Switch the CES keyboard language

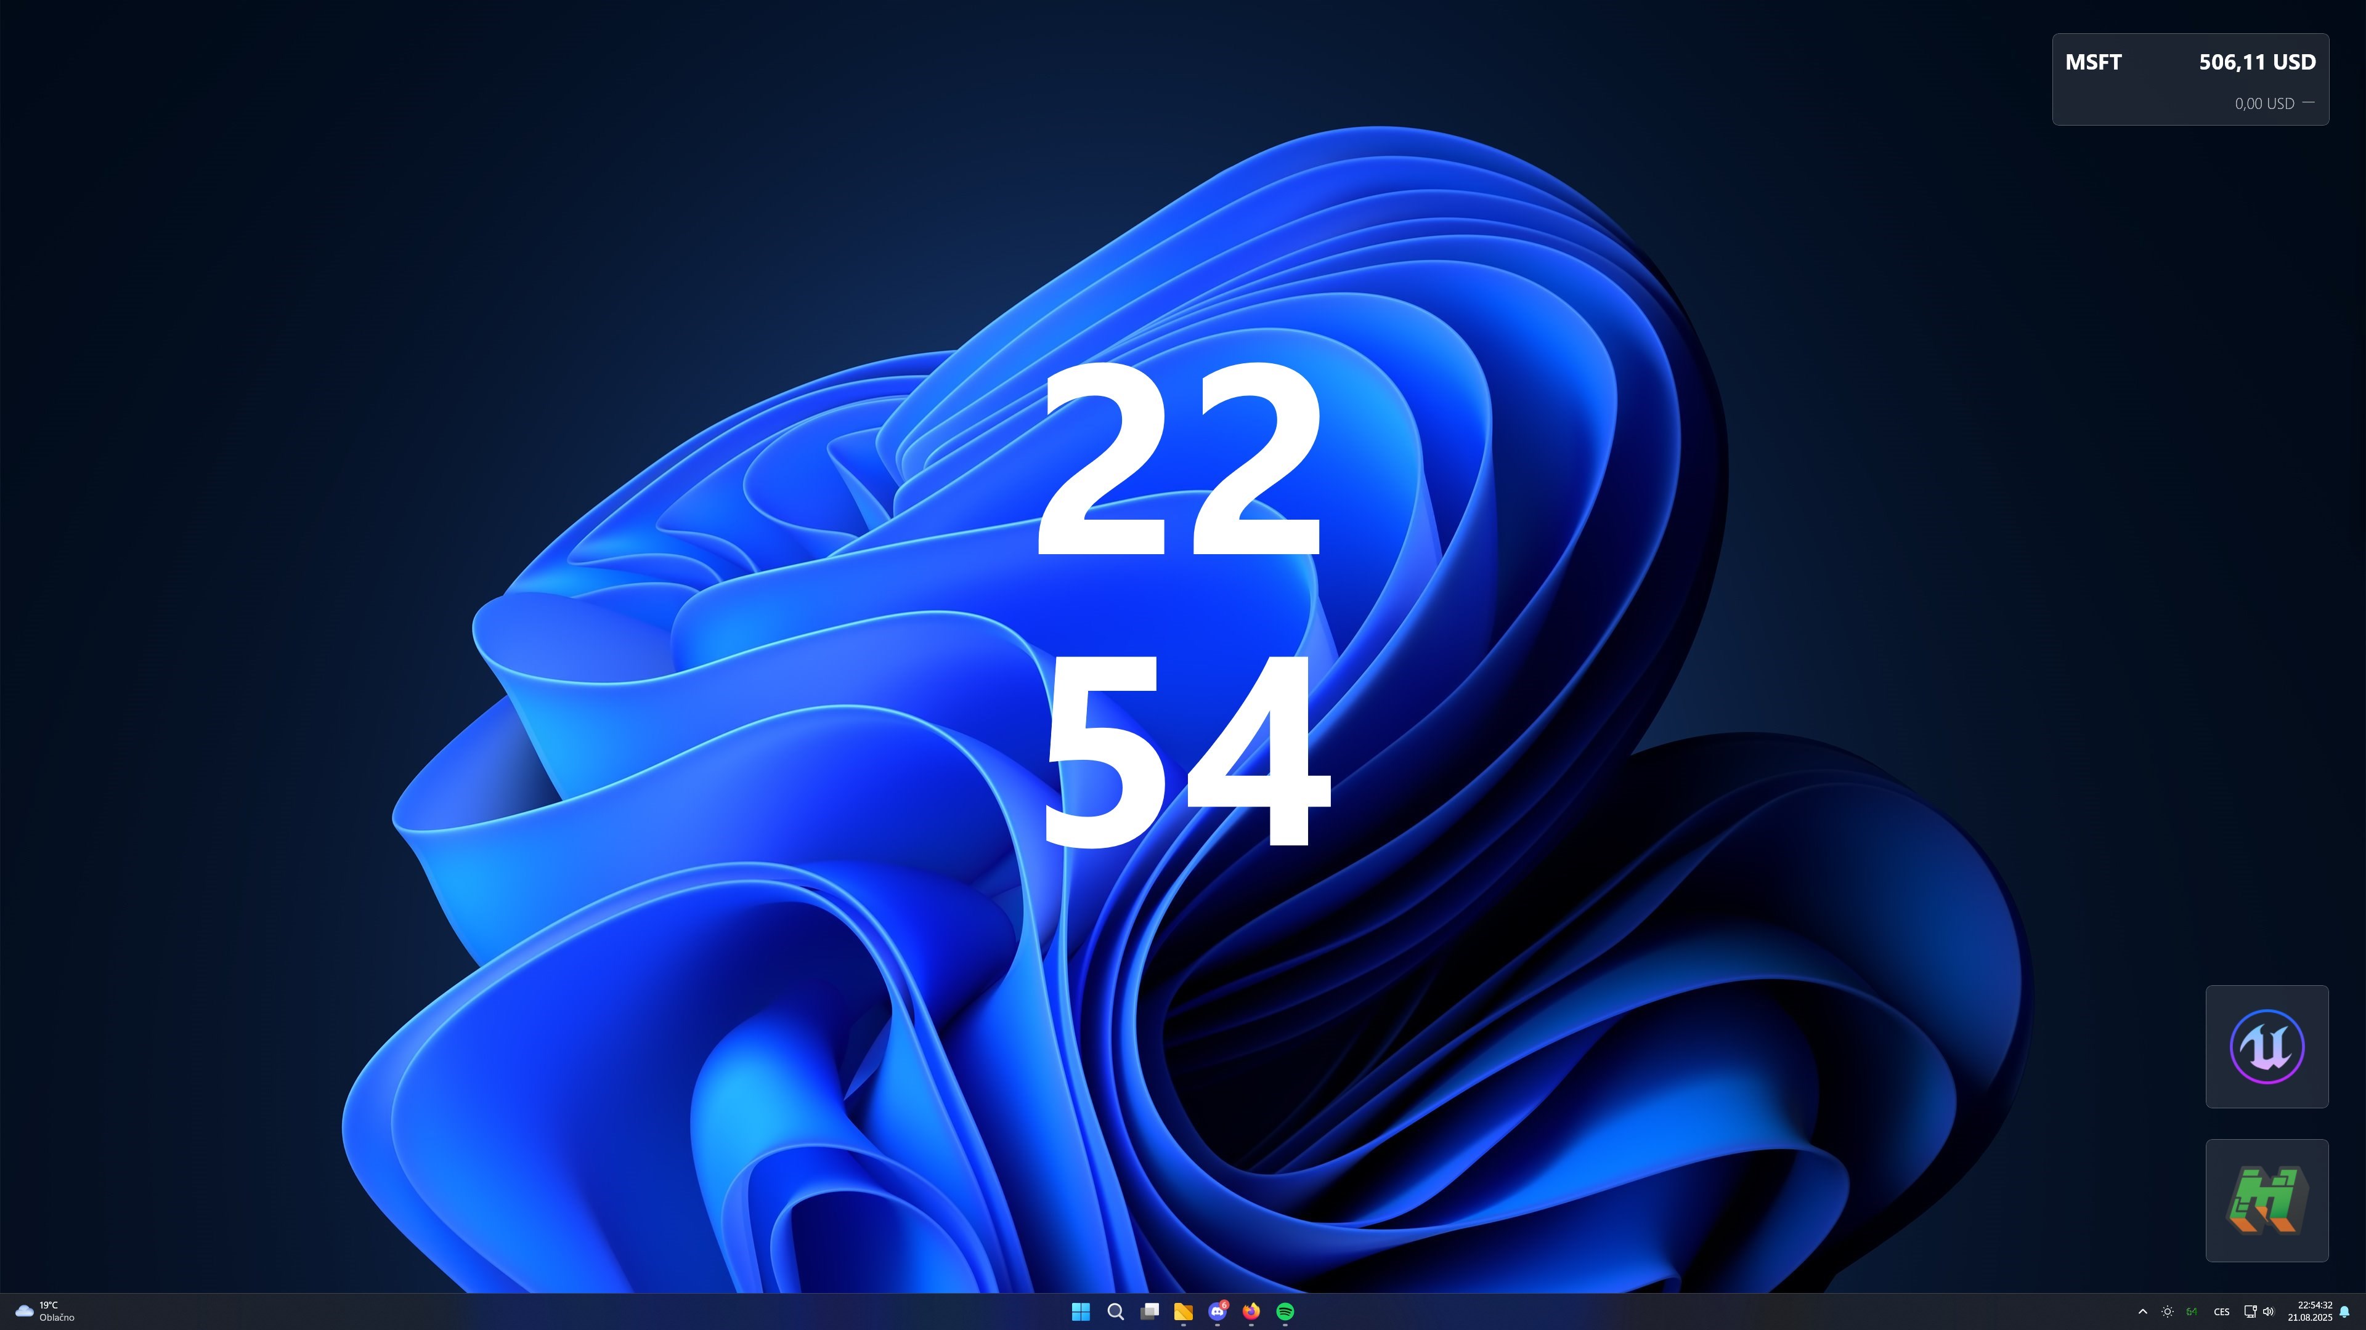click(x=2222, y=1313)
